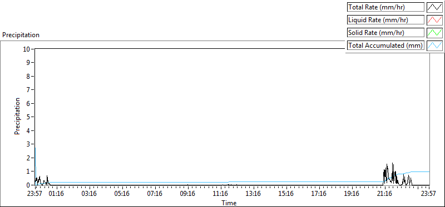Click the Total Rate black line swatch

click(435, 7)
